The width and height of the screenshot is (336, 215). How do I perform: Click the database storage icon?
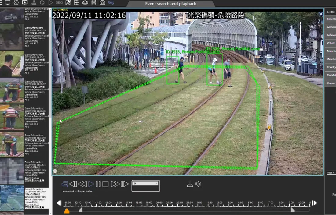(94, 3)
